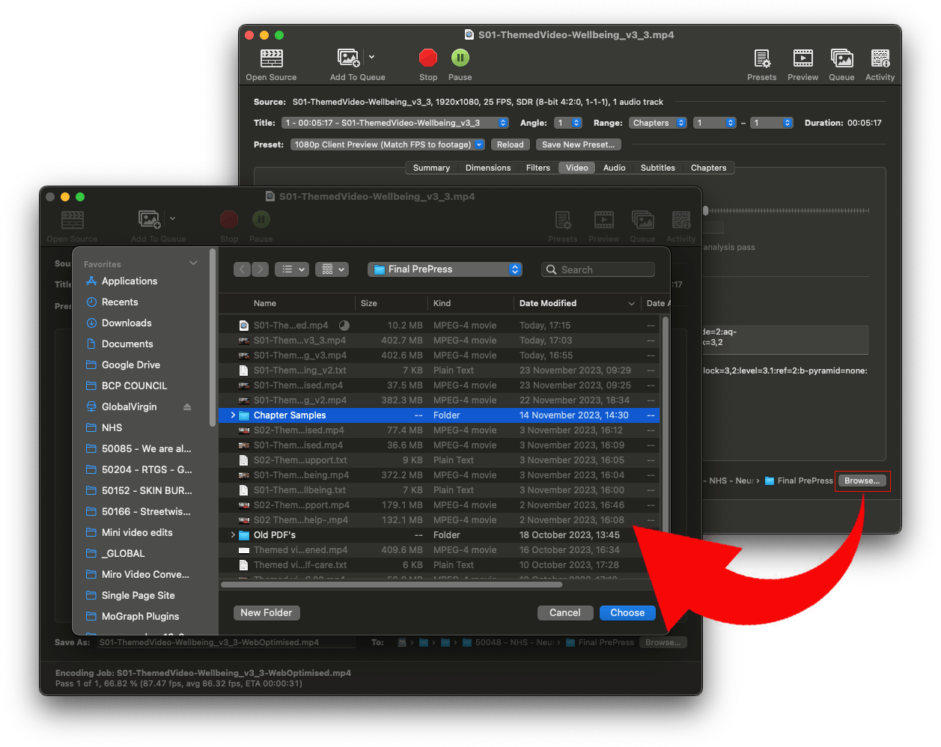Open the Preview window icon

803,58
